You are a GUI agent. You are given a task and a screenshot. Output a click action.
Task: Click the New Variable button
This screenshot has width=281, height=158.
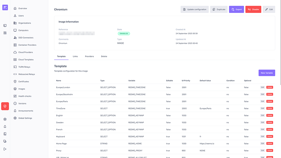[x=267, y=73]
